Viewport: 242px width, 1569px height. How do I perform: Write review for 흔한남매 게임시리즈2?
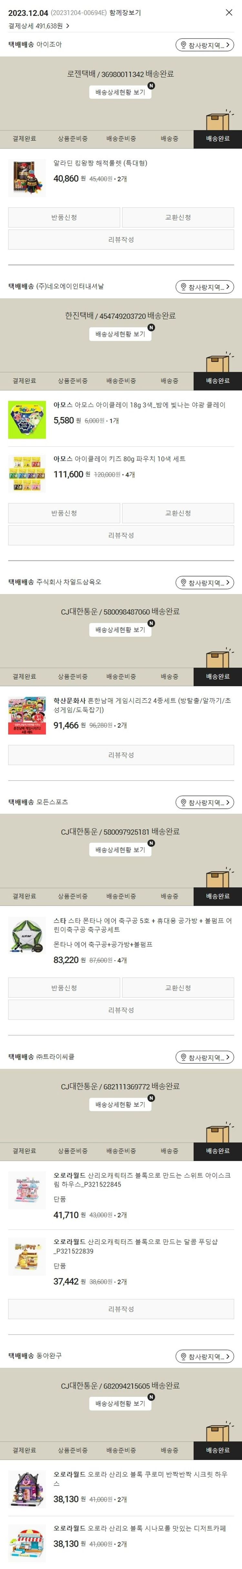[x=121, y=755]
